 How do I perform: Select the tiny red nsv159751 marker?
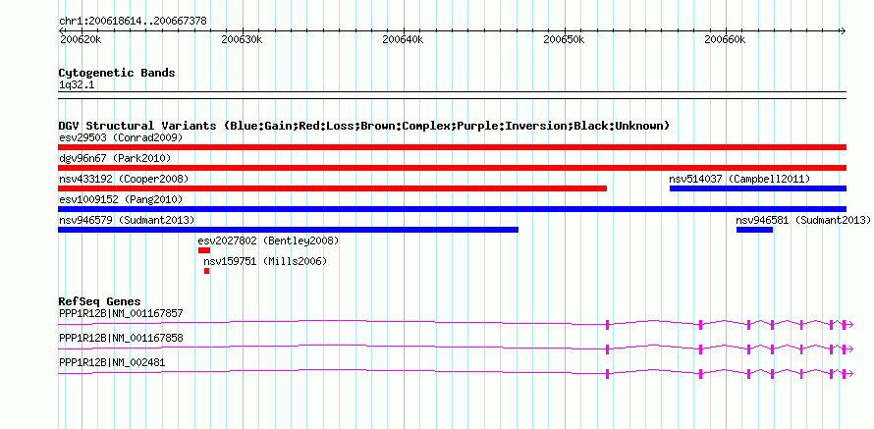[207, 271]
